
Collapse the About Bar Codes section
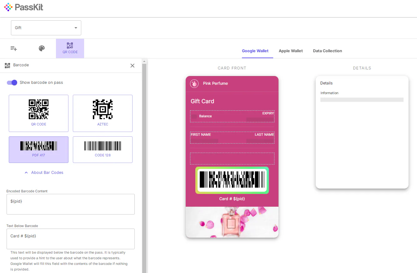pyautogui.click(x=44, y=173)
